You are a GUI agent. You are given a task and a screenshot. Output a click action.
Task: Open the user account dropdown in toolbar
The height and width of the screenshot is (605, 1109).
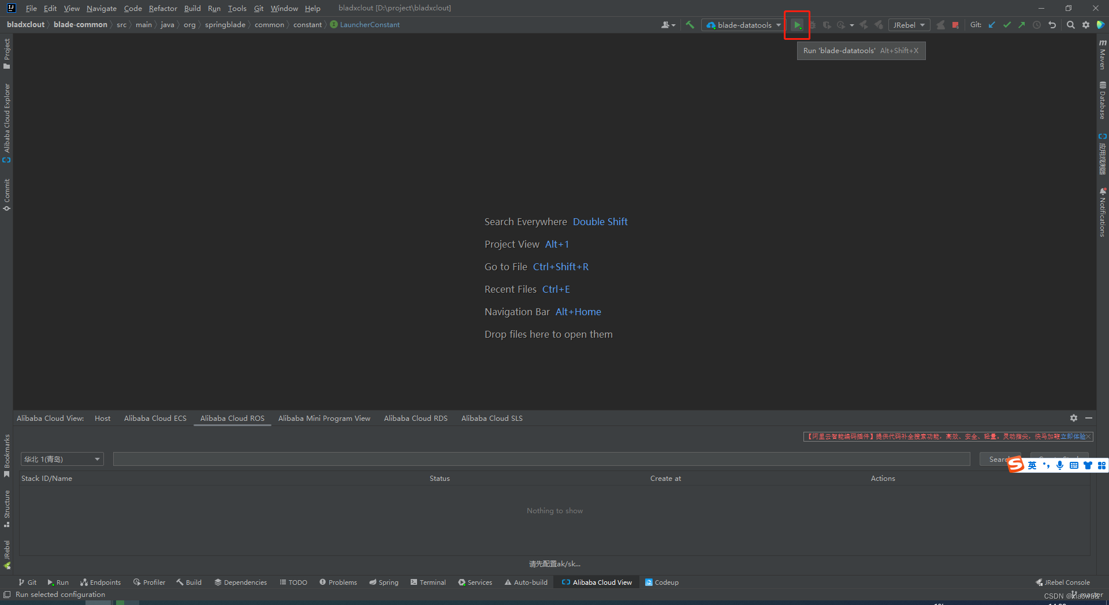[668, 25]
